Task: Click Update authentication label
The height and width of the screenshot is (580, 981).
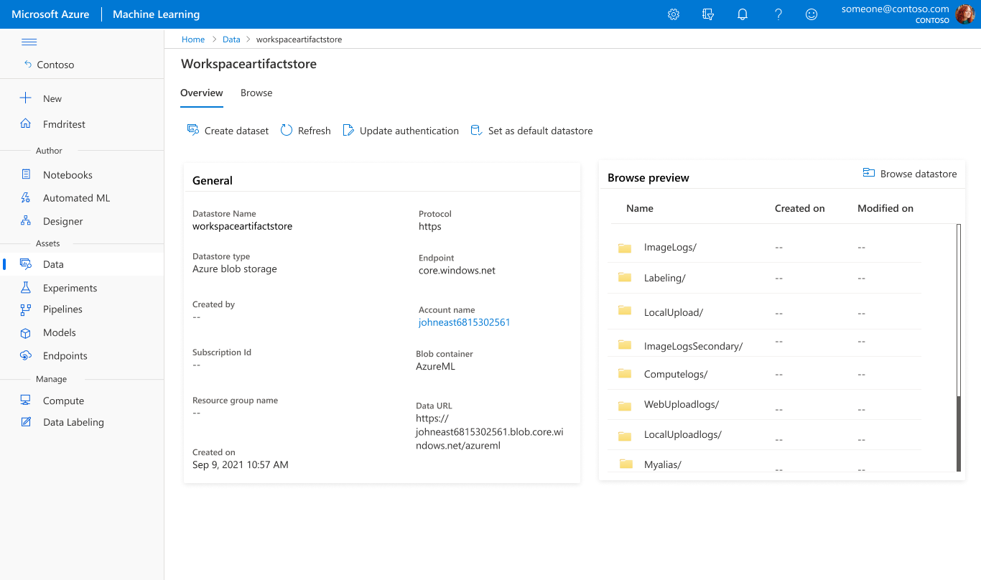Action: (x=409, y=131)
